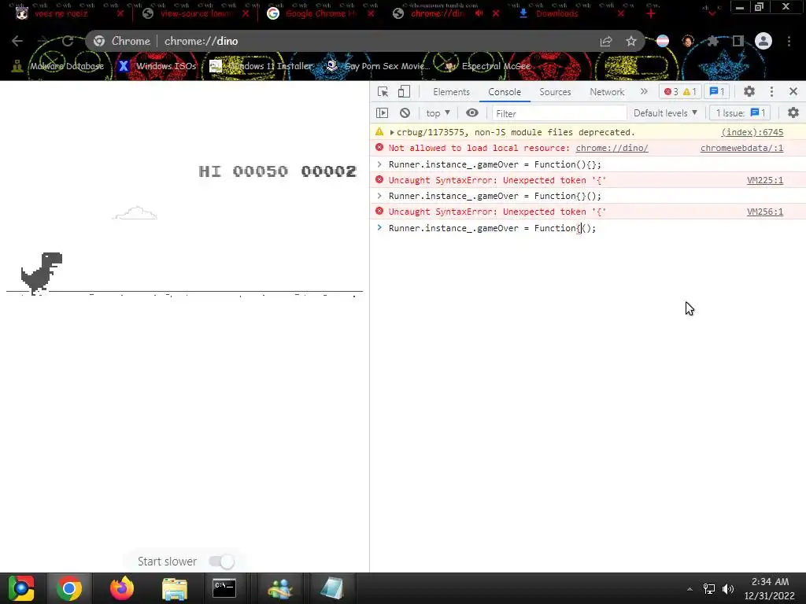Expand the crbug/1173575 warning message
The image size is (806, 604).
tap(392, 132)
